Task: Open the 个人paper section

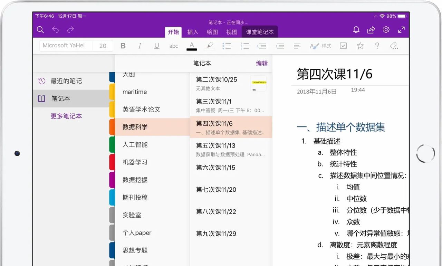Action: pyautogui.click(x=152, y=233)
